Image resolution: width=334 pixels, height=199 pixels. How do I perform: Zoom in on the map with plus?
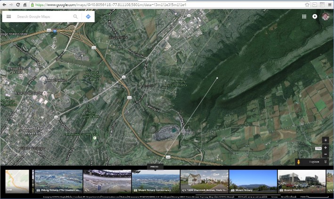point(325,148)
